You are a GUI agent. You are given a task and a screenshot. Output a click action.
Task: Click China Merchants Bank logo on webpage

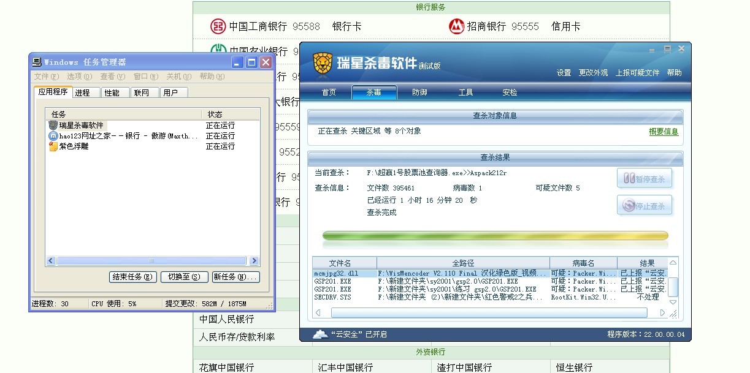pyautogui.click(x=456, y=26)
